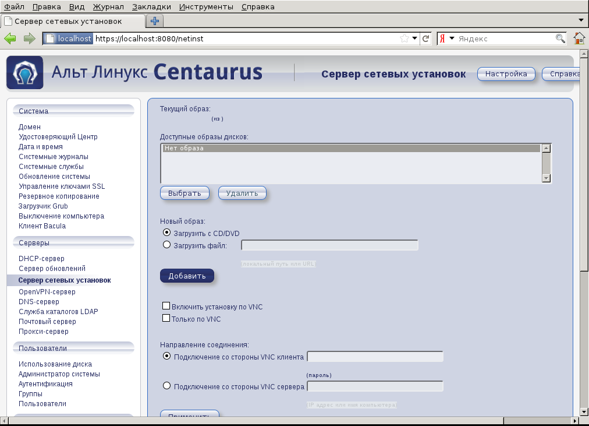Screen dimensions: 589x426
Task: Open the search engine selector dropdown
Action: click(x=452, y=38)
